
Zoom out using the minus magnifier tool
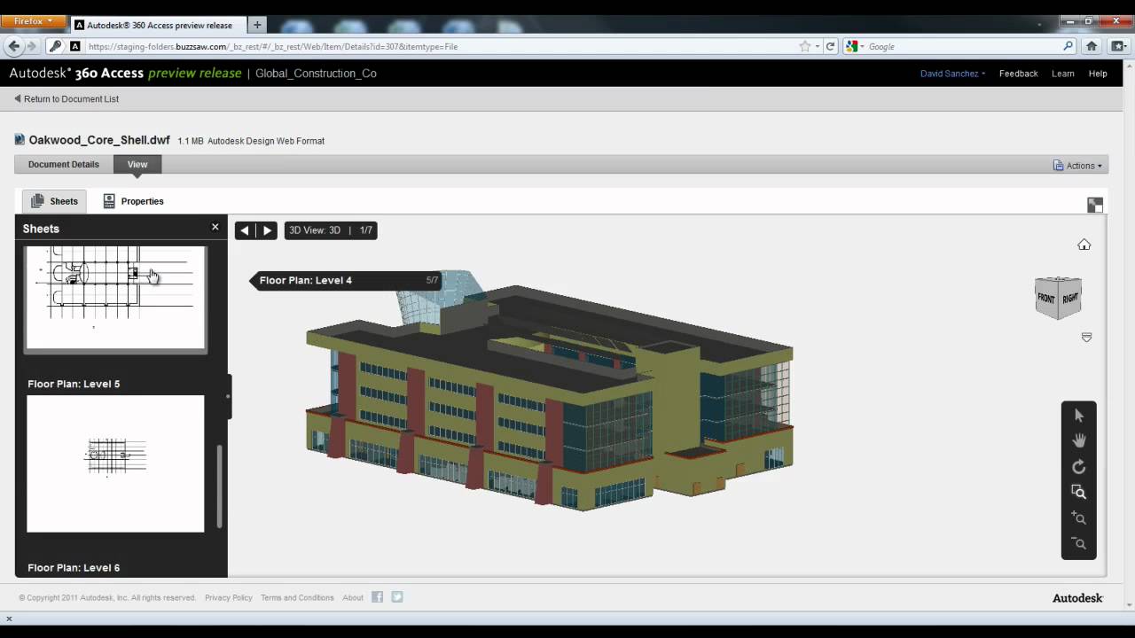click(1079, 543)
